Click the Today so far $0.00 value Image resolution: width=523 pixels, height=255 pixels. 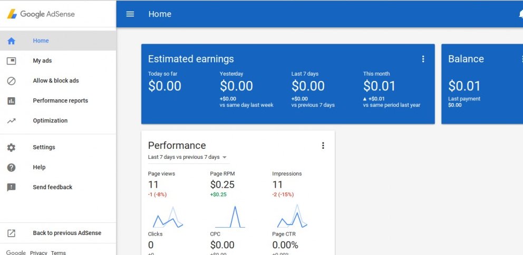164,86
